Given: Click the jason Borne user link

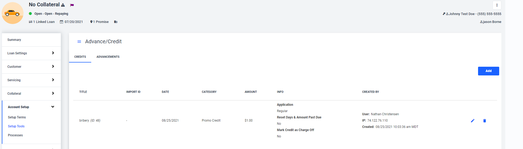Looking at the screenshot, I should tap(490, 22).
